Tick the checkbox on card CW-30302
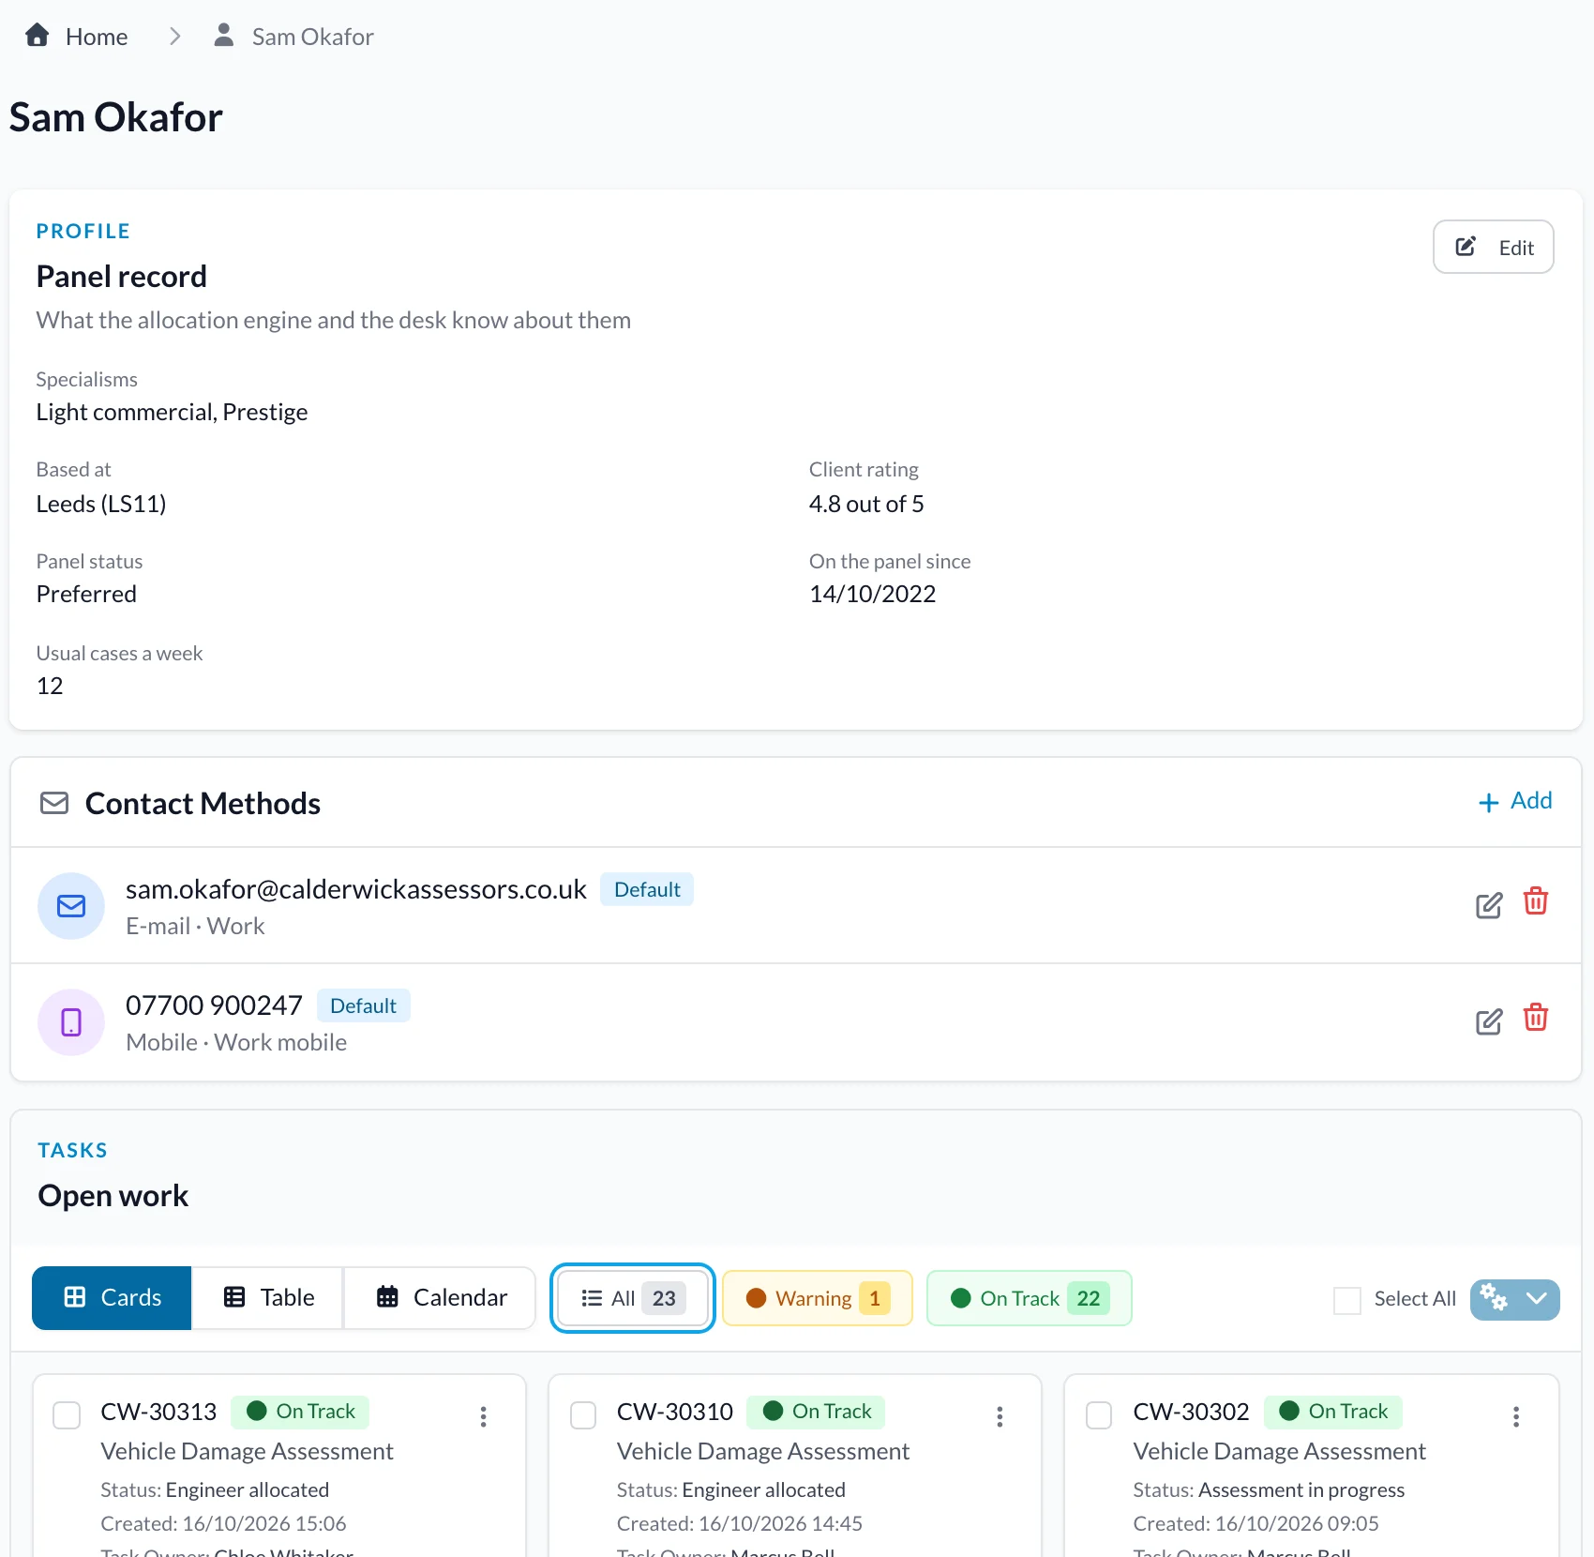The height and width of the screenshot is (1557, 1594). (1099, 1415)
